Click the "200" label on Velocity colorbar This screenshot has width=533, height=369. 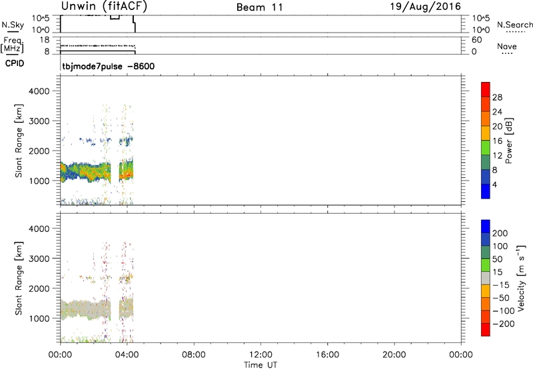500,233
